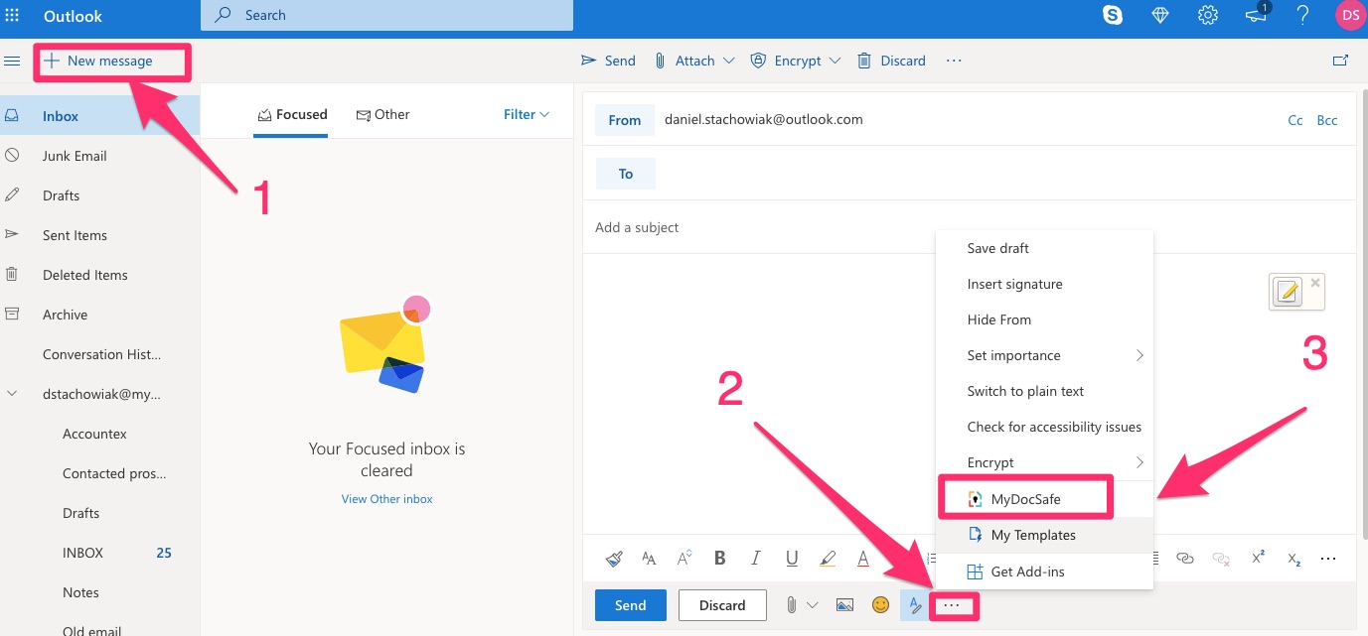The width and height of the screenshot is (1368, 636).
Task: Toggle Bold formatting
Action: [x=720, y=559]
